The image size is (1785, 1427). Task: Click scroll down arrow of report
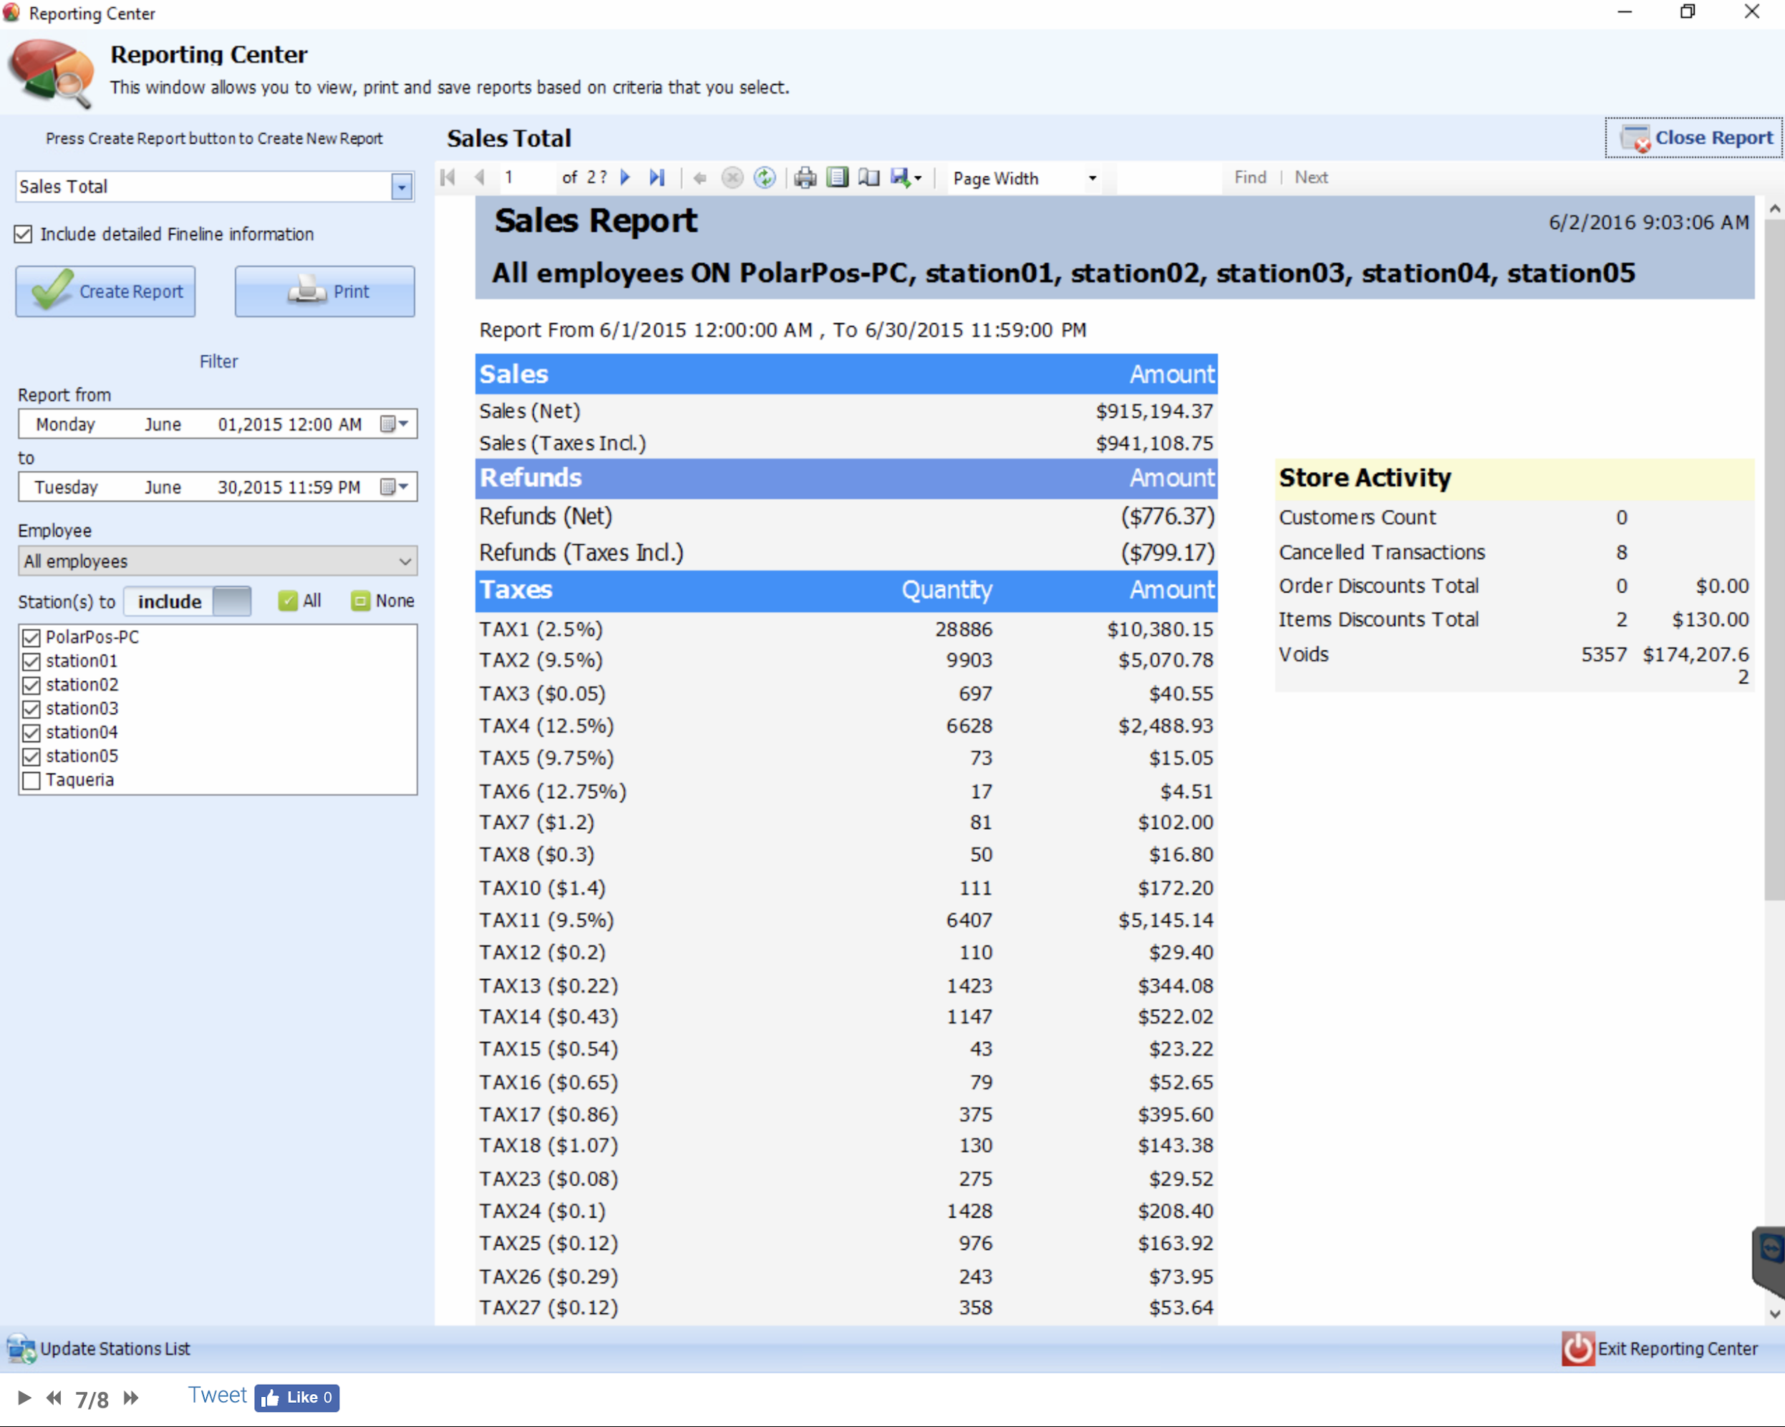point(1774,1314)
